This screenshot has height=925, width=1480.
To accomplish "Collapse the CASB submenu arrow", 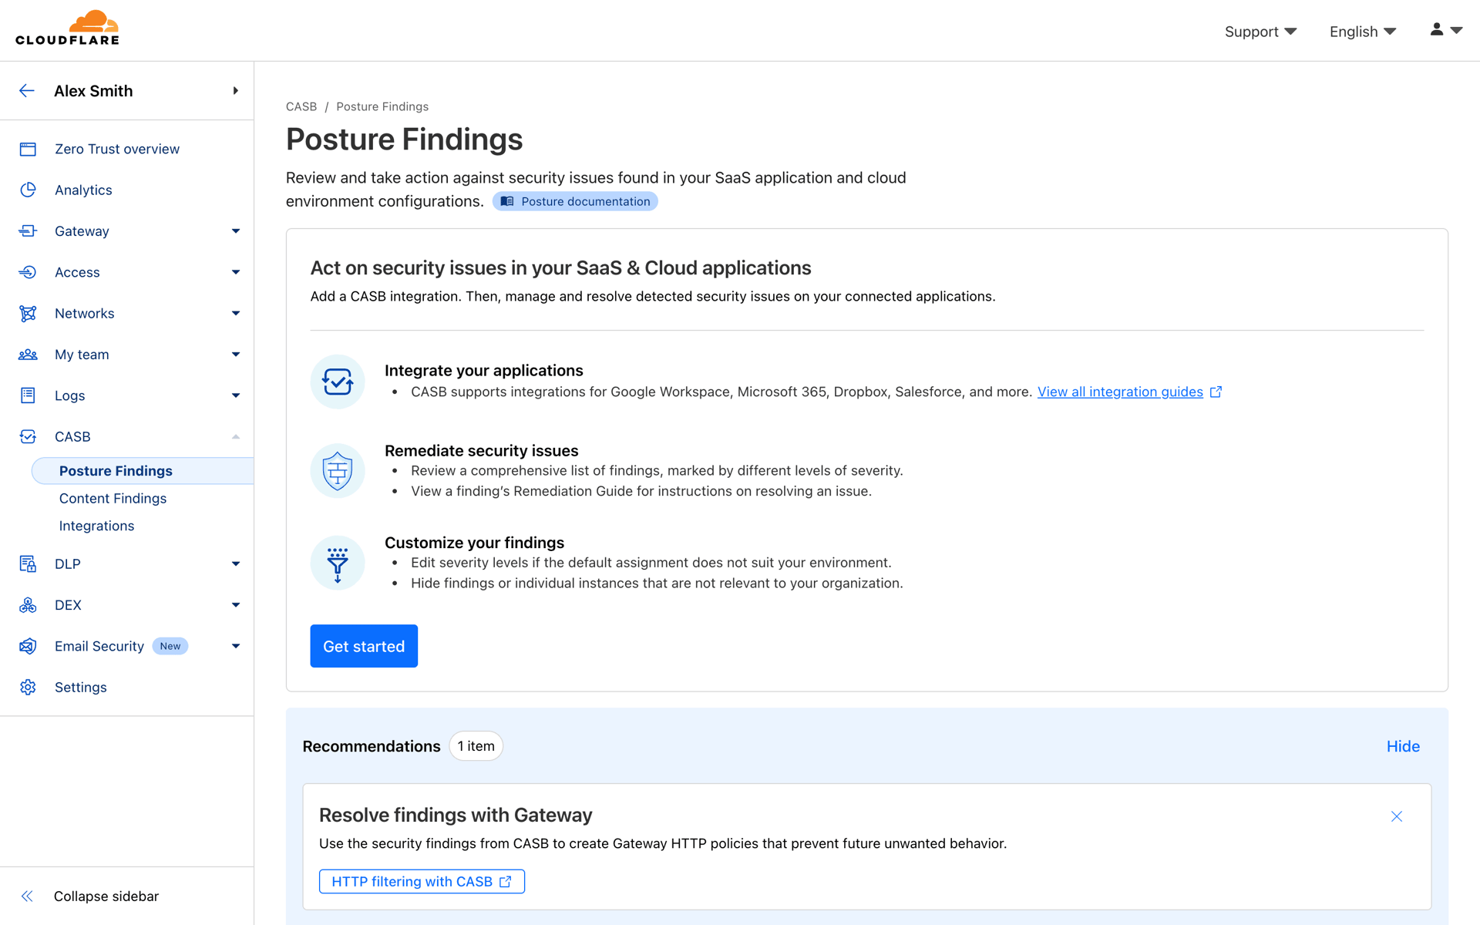I will [236, 436].
